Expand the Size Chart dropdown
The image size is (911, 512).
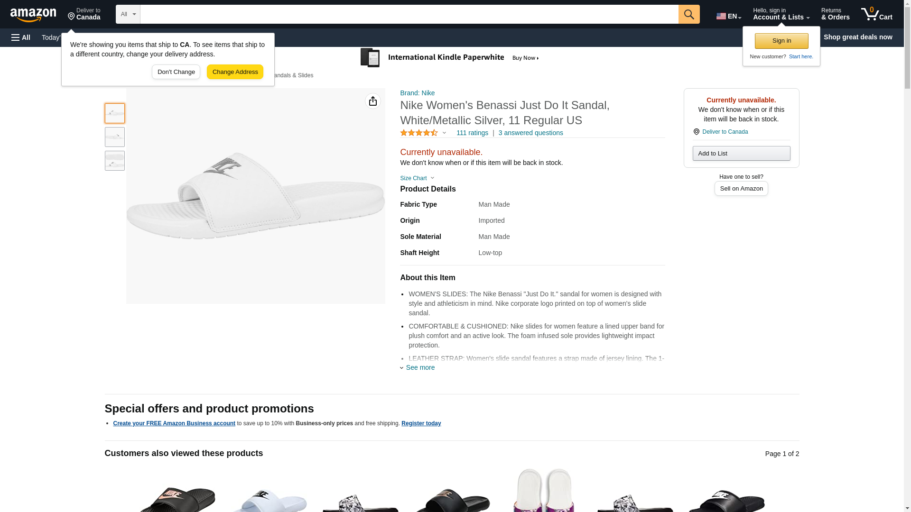click(417, 178)
